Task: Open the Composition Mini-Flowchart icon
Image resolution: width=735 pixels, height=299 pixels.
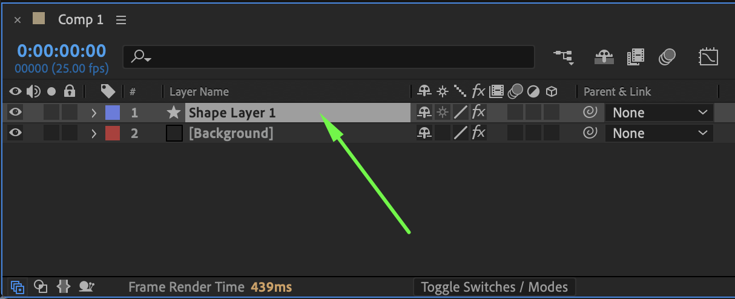Action: [563, 57]
